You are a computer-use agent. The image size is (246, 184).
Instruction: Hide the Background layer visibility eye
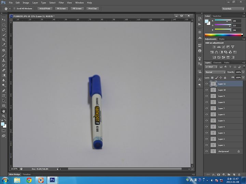[x=206, y=151]
